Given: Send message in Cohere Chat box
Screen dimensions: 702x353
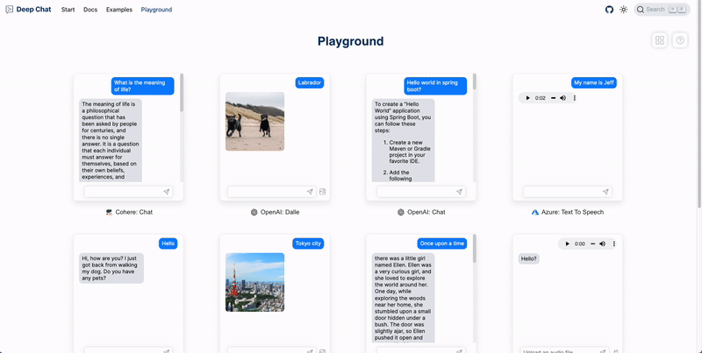Looking at the screenshot, I should click(167, 191).
